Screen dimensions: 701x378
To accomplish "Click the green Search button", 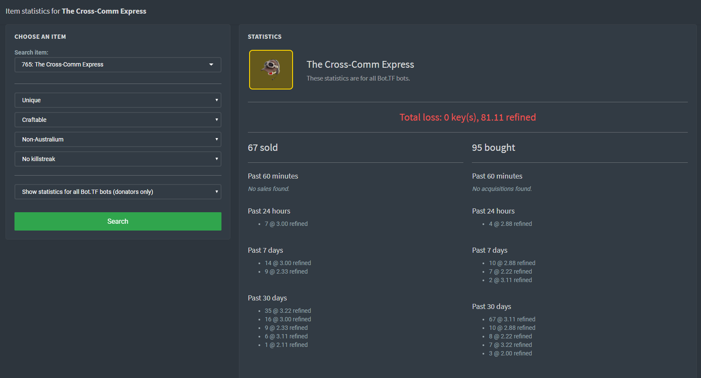I will coord(118,221).
